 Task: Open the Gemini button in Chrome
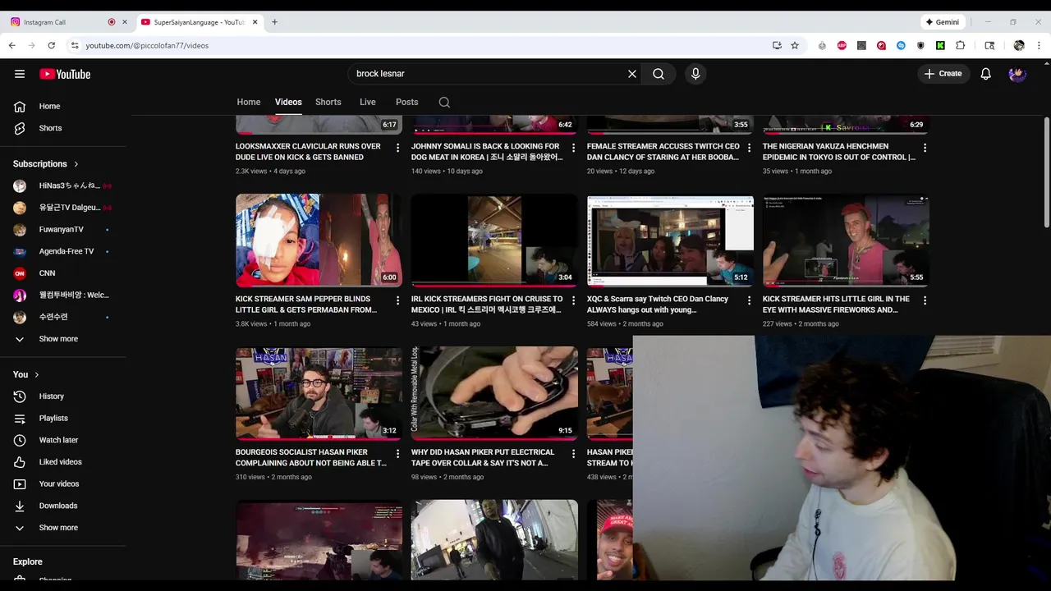(x=943, y=22)
